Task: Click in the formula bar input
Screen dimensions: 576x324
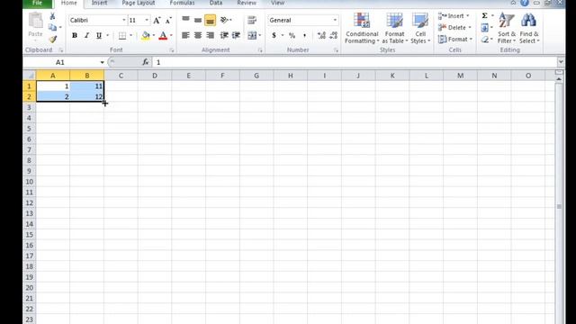Action: [x=355, y=62]
